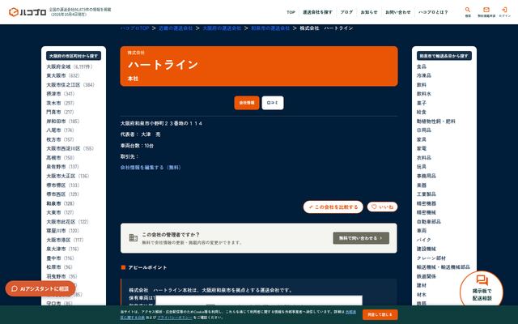Open the お問い合わせ menu item
Screen dimensions: 518x324
[398, 12]
